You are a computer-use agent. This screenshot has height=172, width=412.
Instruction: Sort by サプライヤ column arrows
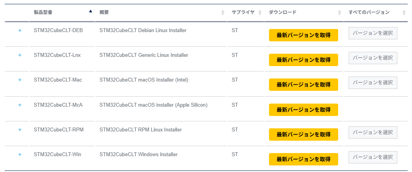[x=260, y=12]
